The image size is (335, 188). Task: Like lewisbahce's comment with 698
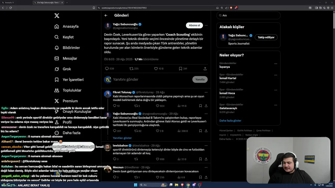click(160, 159)
